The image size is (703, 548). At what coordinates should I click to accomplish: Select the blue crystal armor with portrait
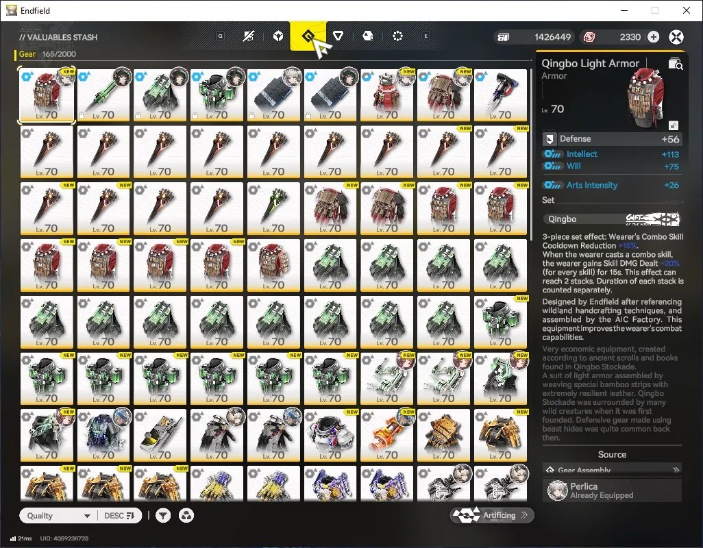click(103, 435)
